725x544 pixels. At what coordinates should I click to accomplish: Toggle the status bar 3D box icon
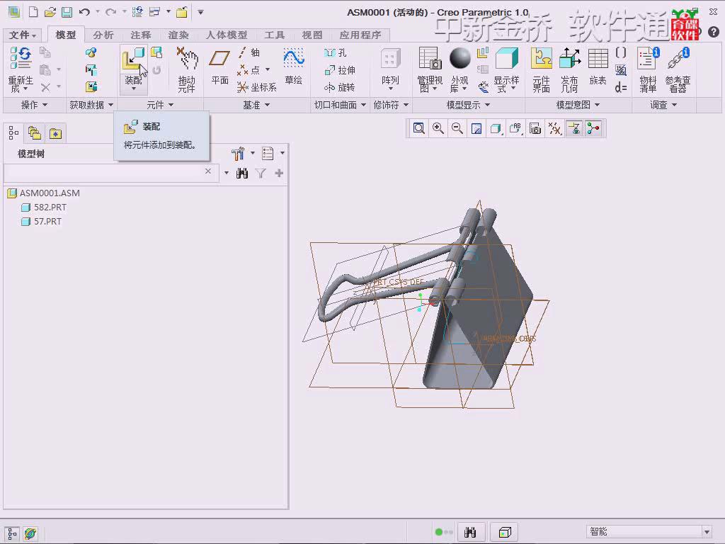pos(504,533)
